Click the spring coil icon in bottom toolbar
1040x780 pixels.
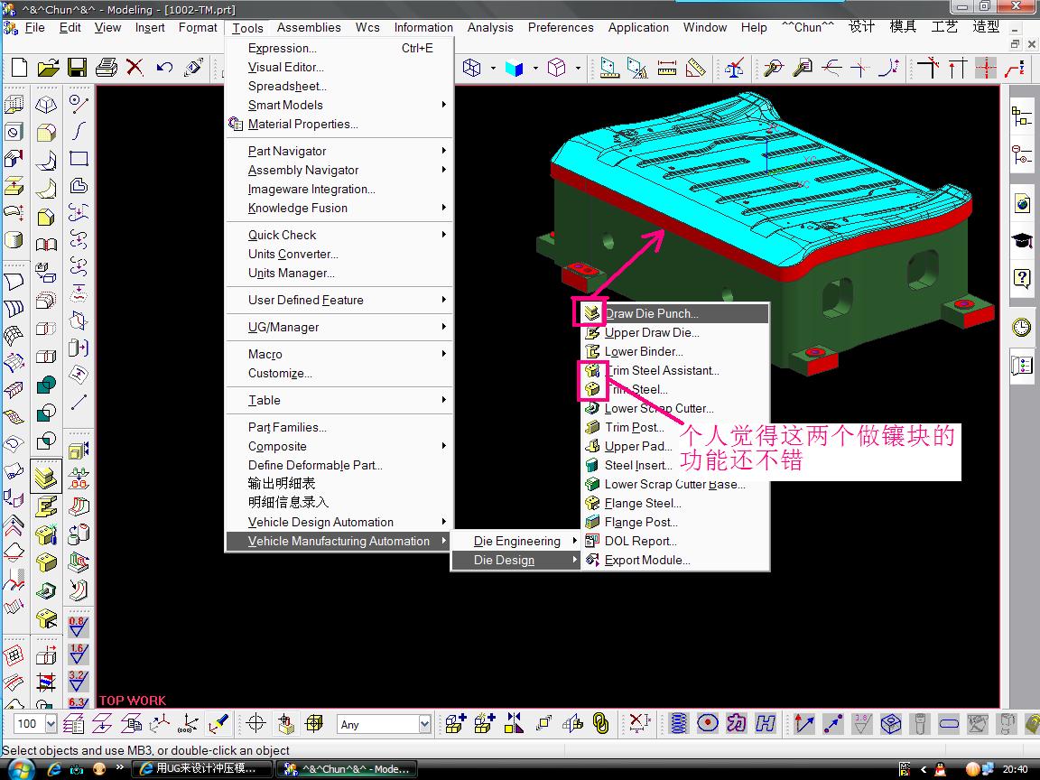[x=679, y=723]
